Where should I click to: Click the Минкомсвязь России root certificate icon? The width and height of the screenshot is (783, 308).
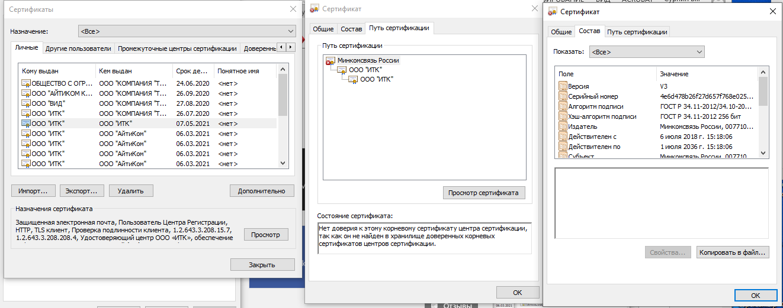coord(330,60)
